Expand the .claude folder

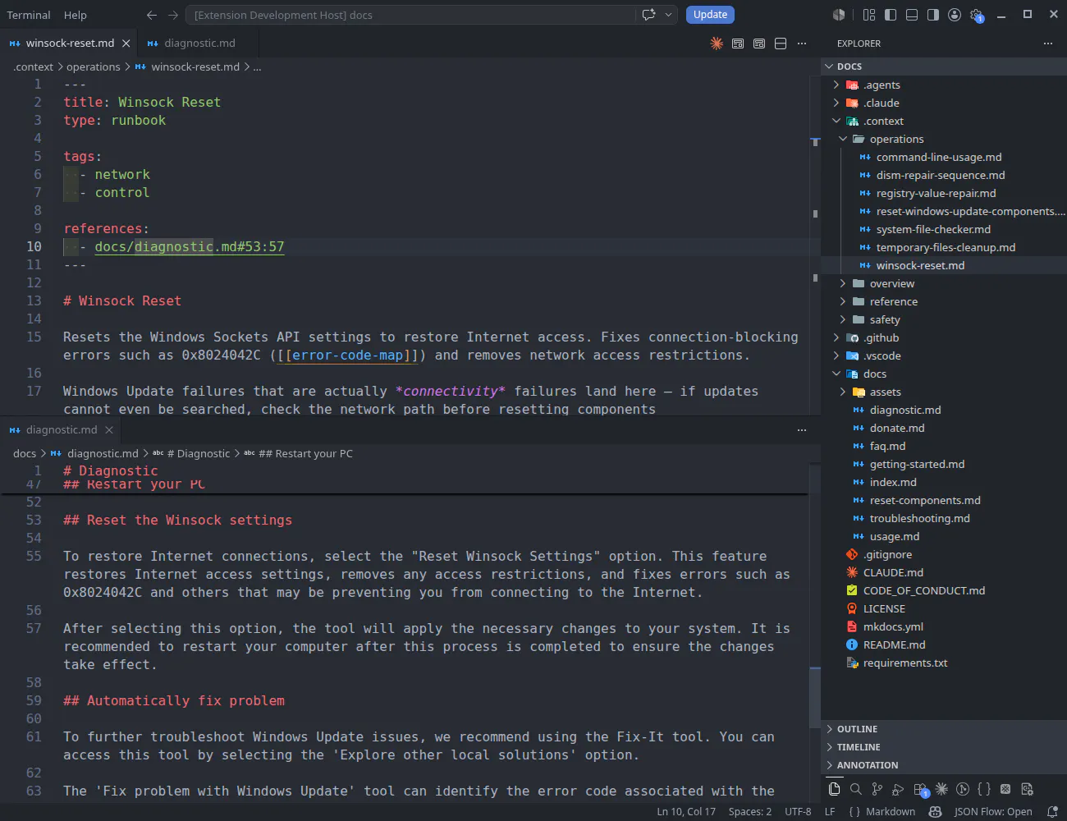[836, 103]
